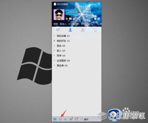Viewport: 148px width, 123px height.
Task: Click the gold star level icon
Action: pos(67,19)
